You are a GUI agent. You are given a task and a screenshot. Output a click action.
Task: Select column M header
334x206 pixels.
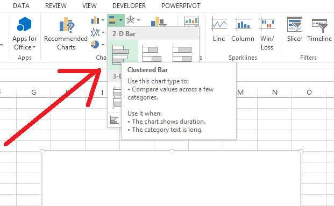(x=240, y=92)
